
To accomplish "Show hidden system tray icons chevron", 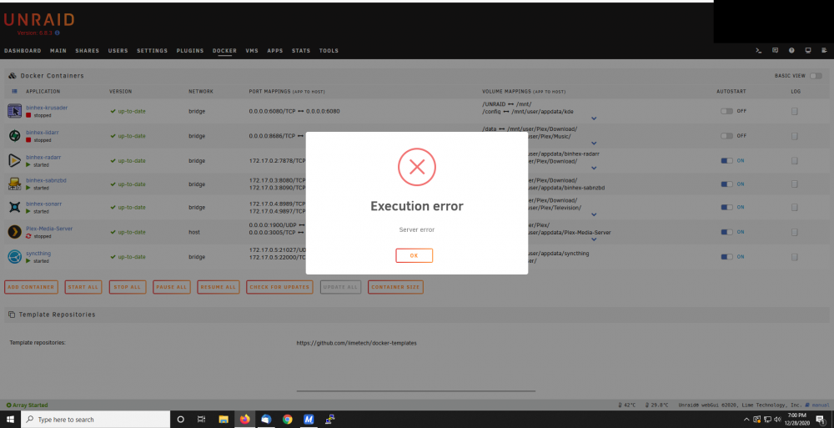I will (746, 419).
